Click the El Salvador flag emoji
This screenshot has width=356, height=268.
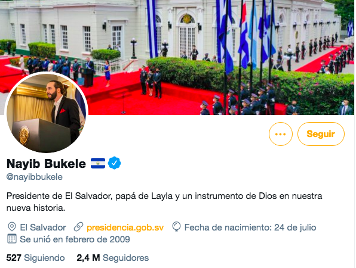[x=98, y=163]
